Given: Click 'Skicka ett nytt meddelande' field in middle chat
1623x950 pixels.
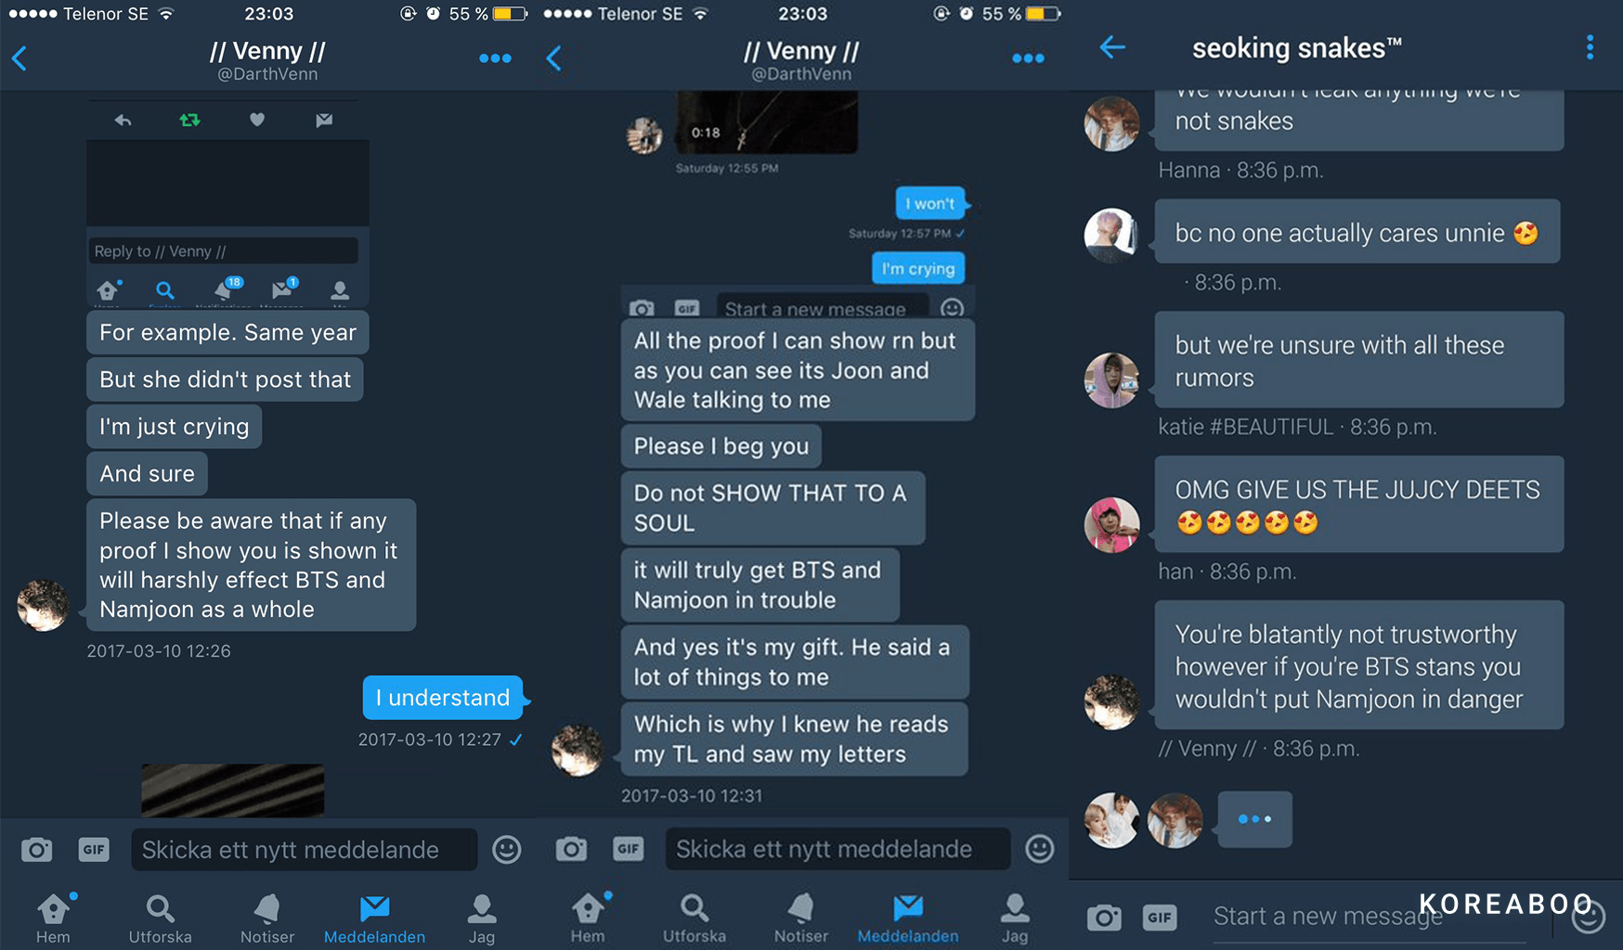Looking at the screenshot, I should 837,849.
